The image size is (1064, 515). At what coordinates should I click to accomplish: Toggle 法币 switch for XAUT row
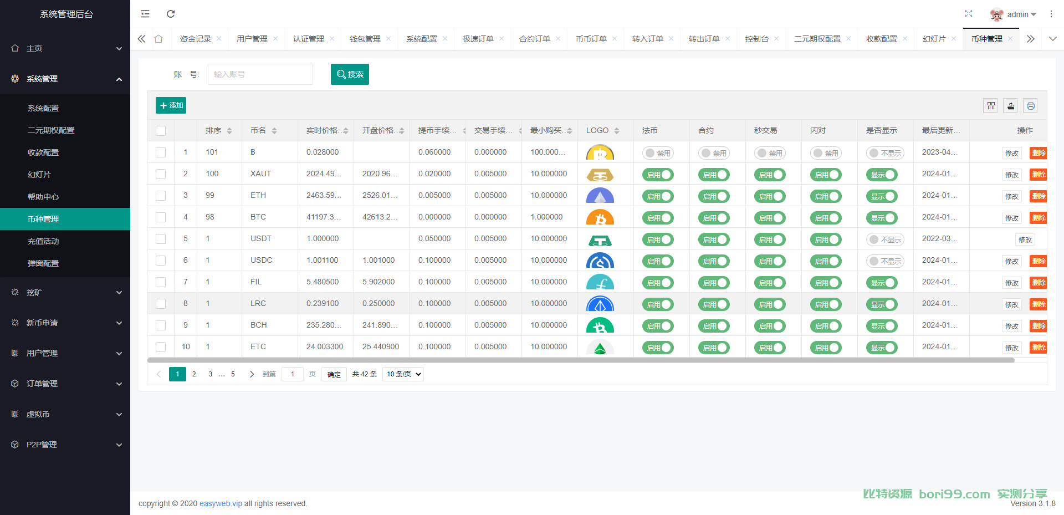point(658,175)
